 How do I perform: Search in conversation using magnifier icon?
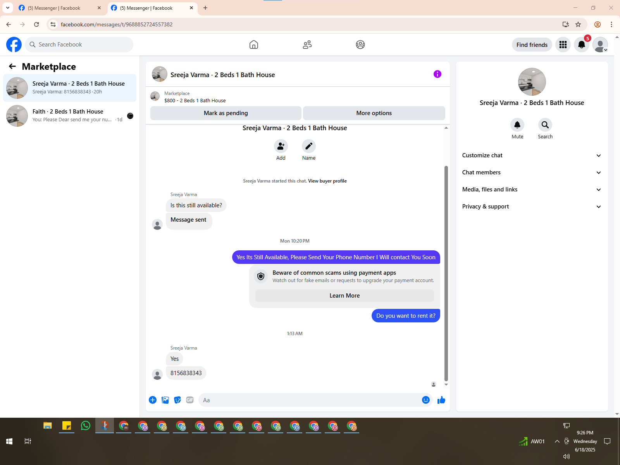pyautogui.click(x=545, y=125)
